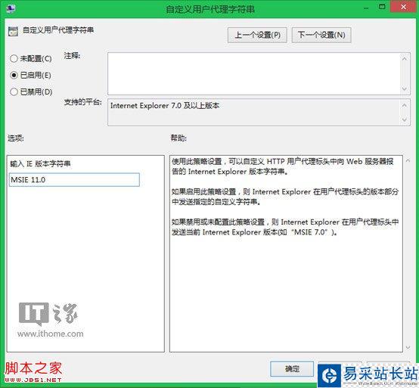Click the 帮助: section label

178,138
